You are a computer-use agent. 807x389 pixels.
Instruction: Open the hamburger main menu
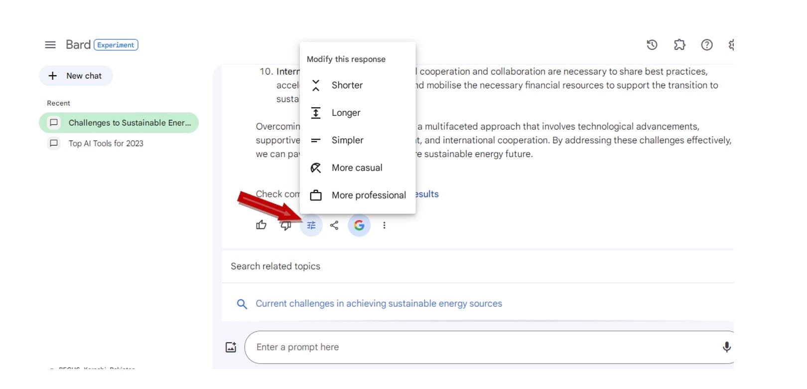[50, 45]
